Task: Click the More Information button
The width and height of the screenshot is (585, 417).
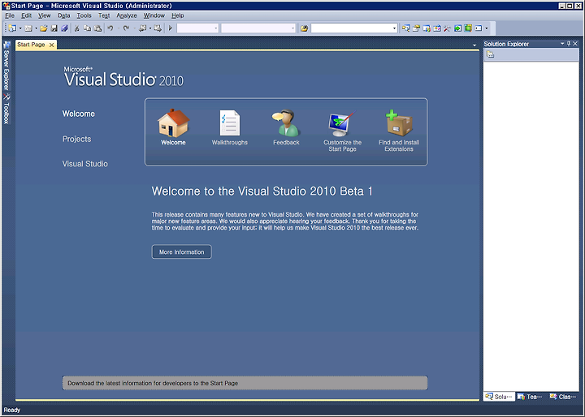Action: 182,252
